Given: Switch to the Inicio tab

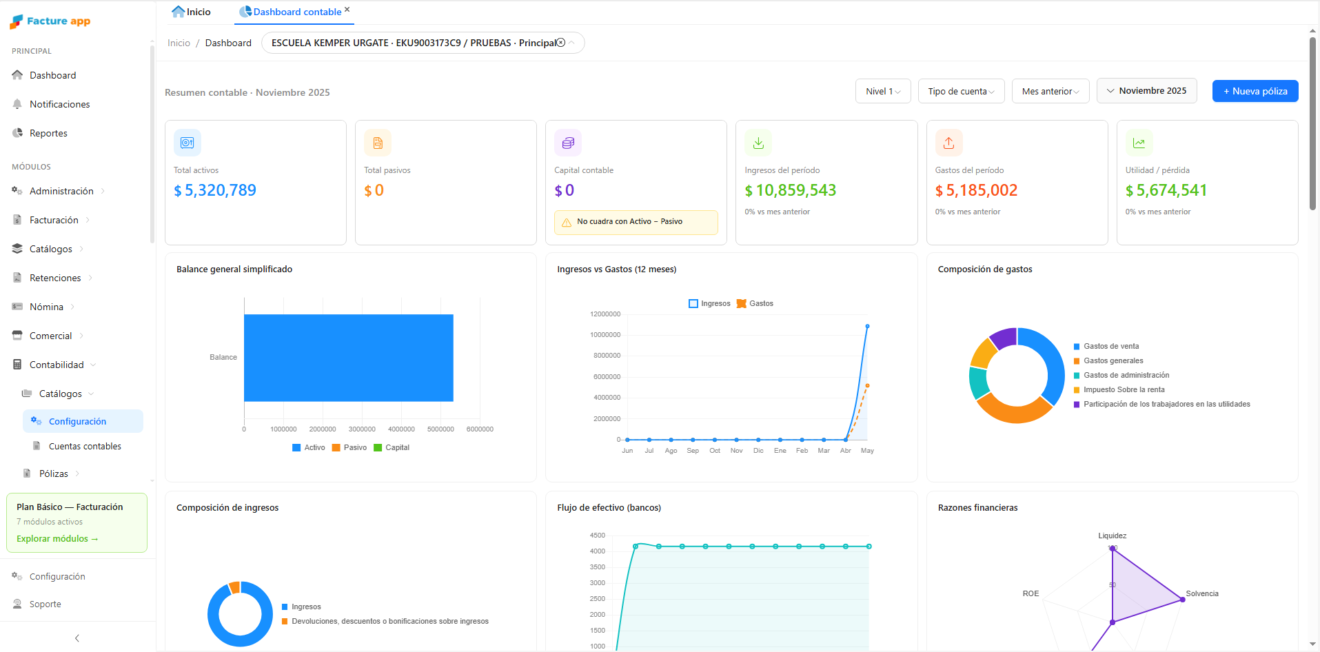Looking at the screenshot, I should tap(192, 12).
